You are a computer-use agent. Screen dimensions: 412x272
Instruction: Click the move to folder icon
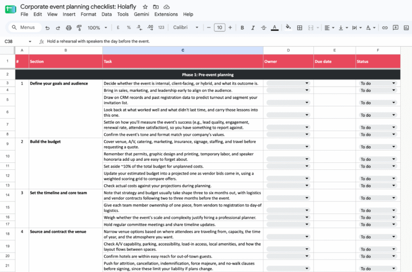[156, 7]
